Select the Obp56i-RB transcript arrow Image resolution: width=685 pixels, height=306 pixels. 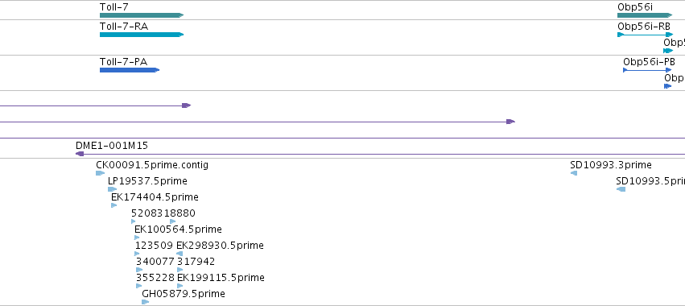(646, 35)
